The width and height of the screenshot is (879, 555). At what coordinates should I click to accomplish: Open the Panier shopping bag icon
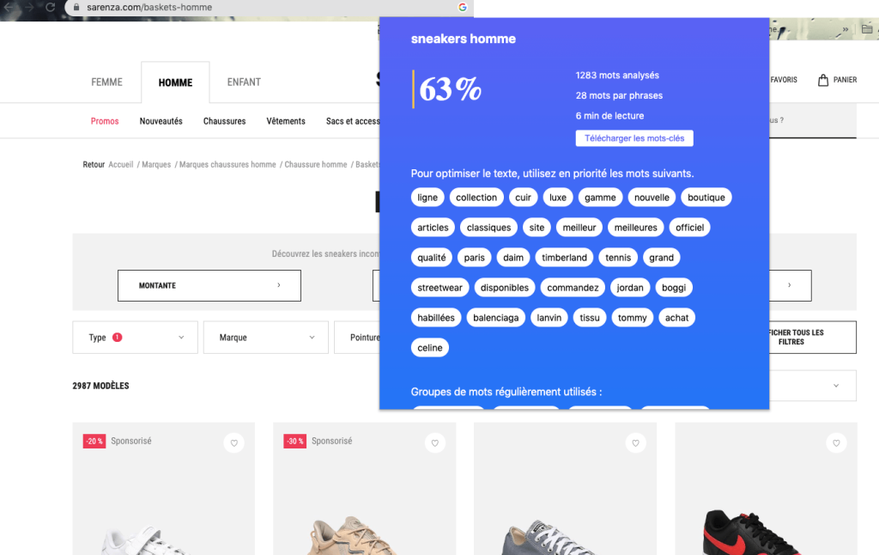pyautogui.click(x=823, y=80)
